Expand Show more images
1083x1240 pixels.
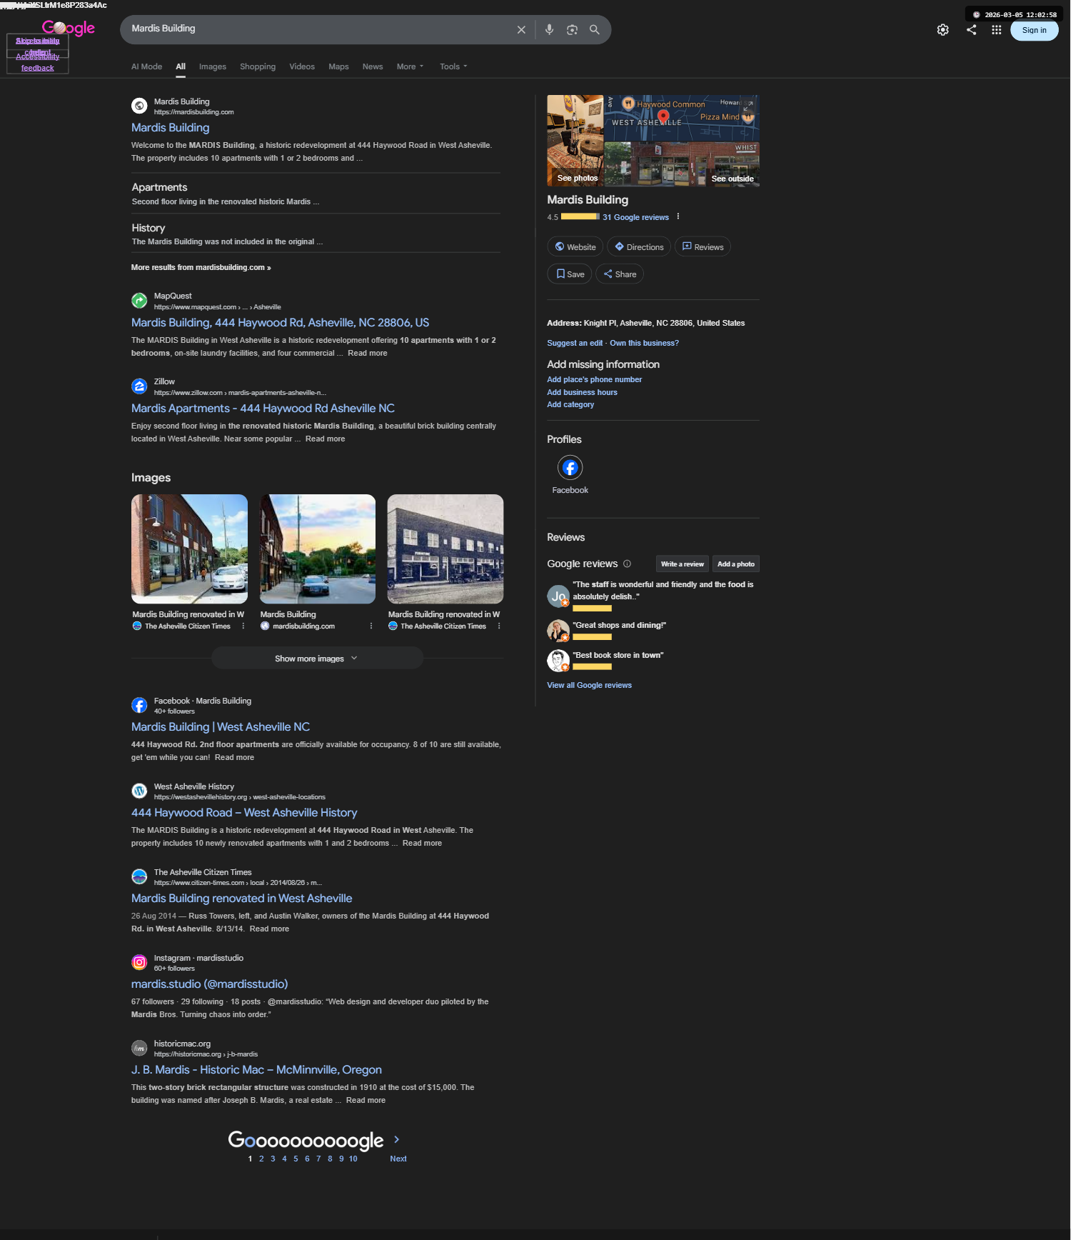(x=317, y=659)
